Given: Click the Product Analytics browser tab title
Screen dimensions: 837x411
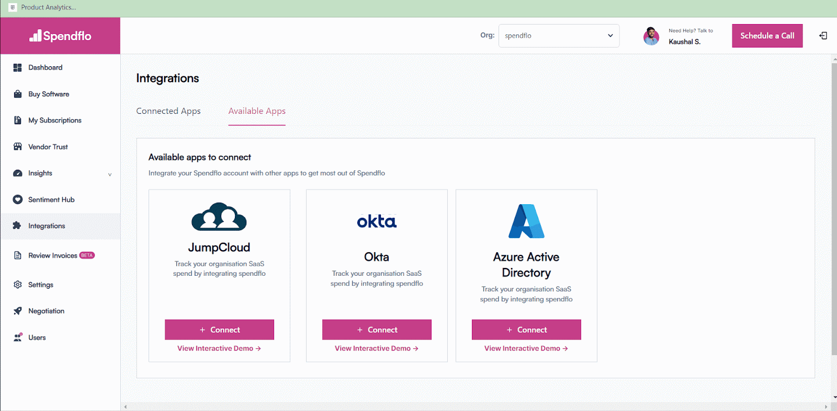Looking at the screenshot, I should click(x=49, y=7).
